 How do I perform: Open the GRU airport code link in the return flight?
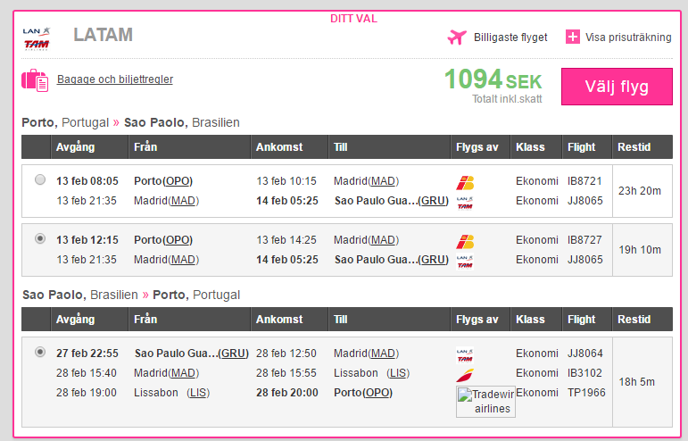[x=234, y=354]
